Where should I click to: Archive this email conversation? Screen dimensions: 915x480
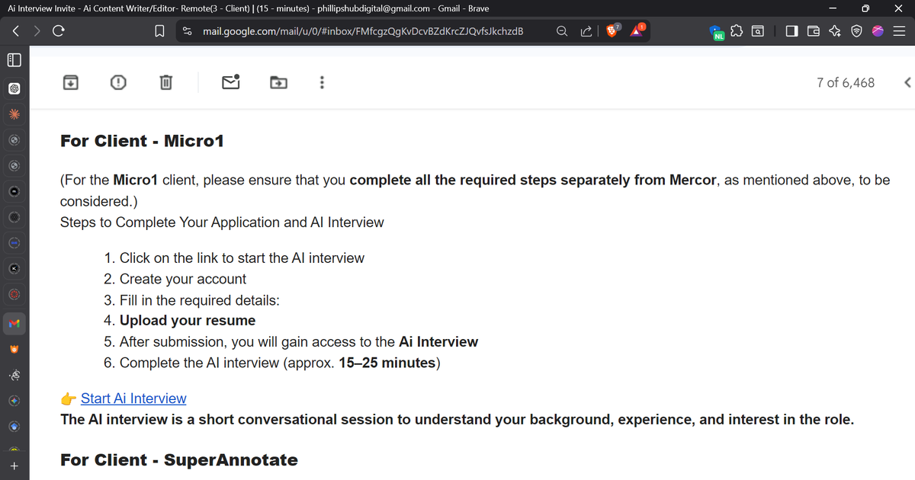[71, 82]
